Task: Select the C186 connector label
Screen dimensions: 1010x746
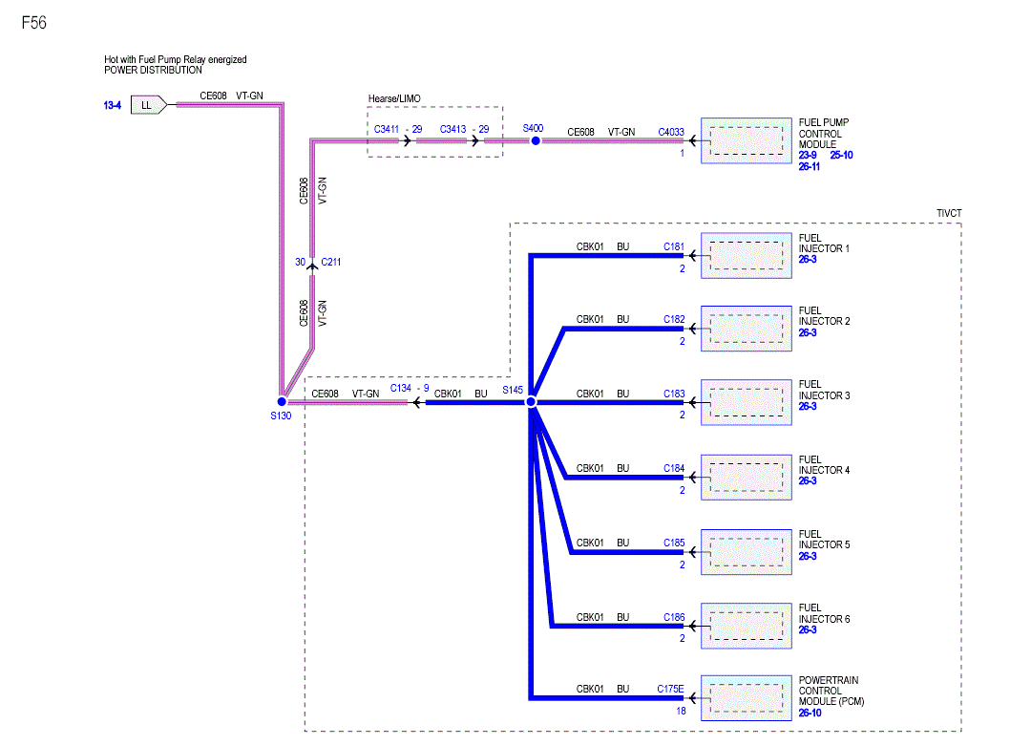Action: [674, 617]
